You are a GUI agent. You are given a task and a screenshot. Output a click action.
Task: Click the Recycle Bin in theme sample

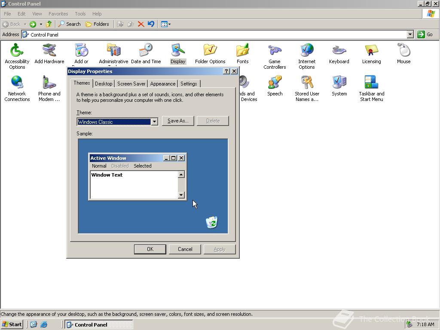click(211, 222)
